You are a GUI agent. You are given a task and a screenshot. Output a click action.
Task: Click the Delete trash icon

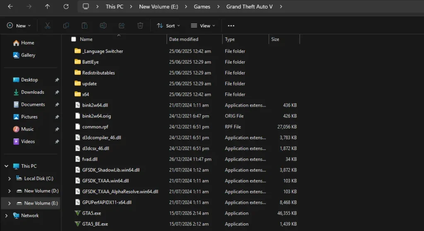click(x=140, y=26)
